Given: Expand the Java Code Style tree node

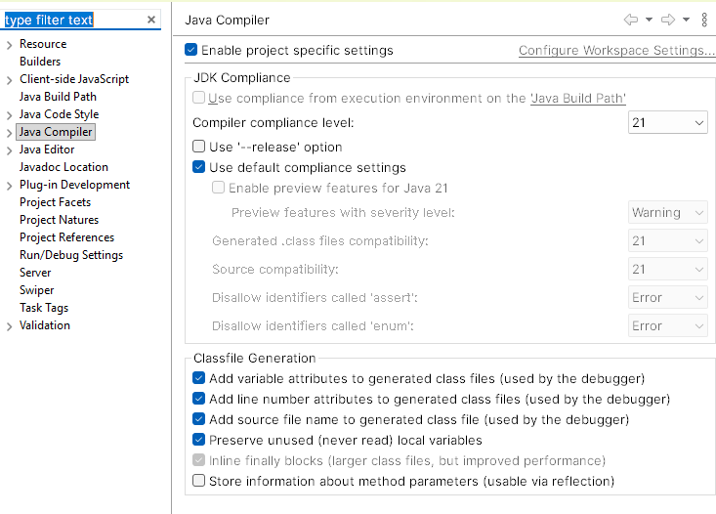Looking at the screenshot, I should click(9, 115).
